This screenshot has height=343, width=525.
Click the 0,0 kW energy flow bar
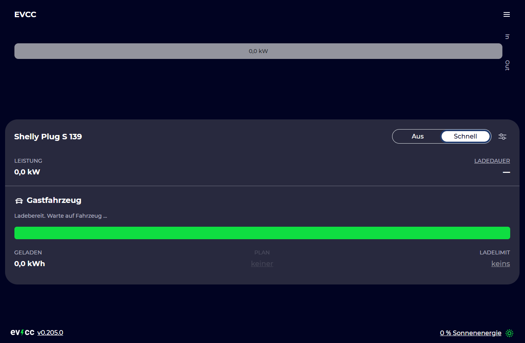258,51
